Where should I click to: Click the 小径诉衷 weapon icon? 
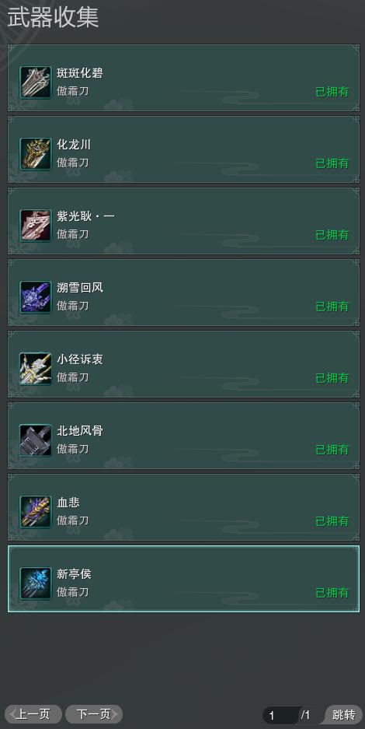pyautogui.click(x=35, y=369)
